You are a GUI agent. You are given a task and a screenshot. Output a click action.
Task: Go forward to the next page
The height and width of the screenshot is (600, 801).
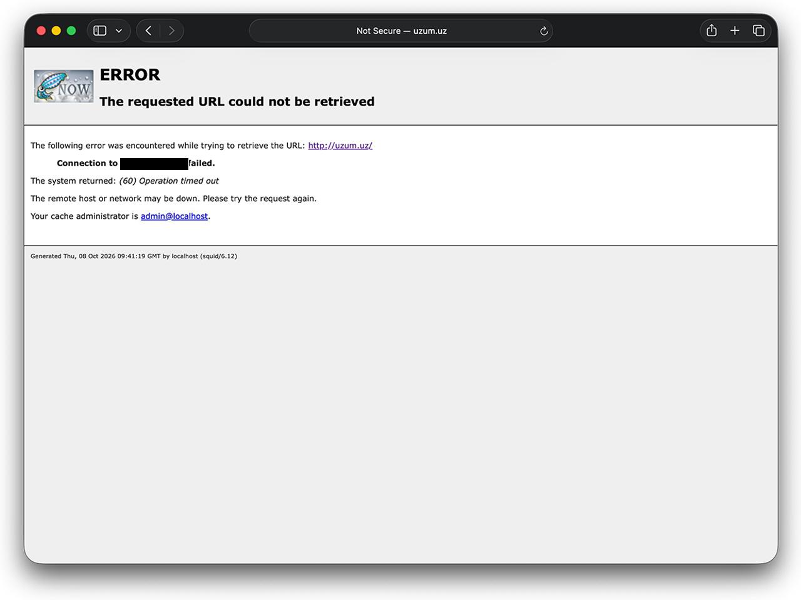point(171,31)
